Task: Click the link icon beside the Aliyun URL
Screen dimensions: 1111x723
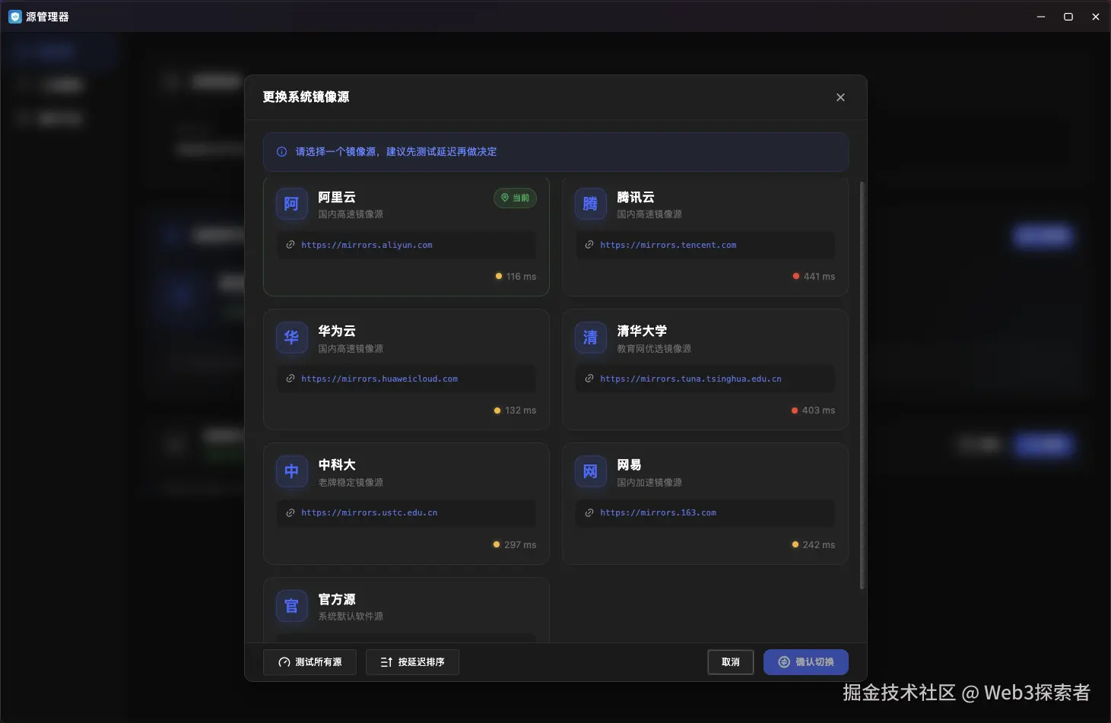Action: point(291,245)
